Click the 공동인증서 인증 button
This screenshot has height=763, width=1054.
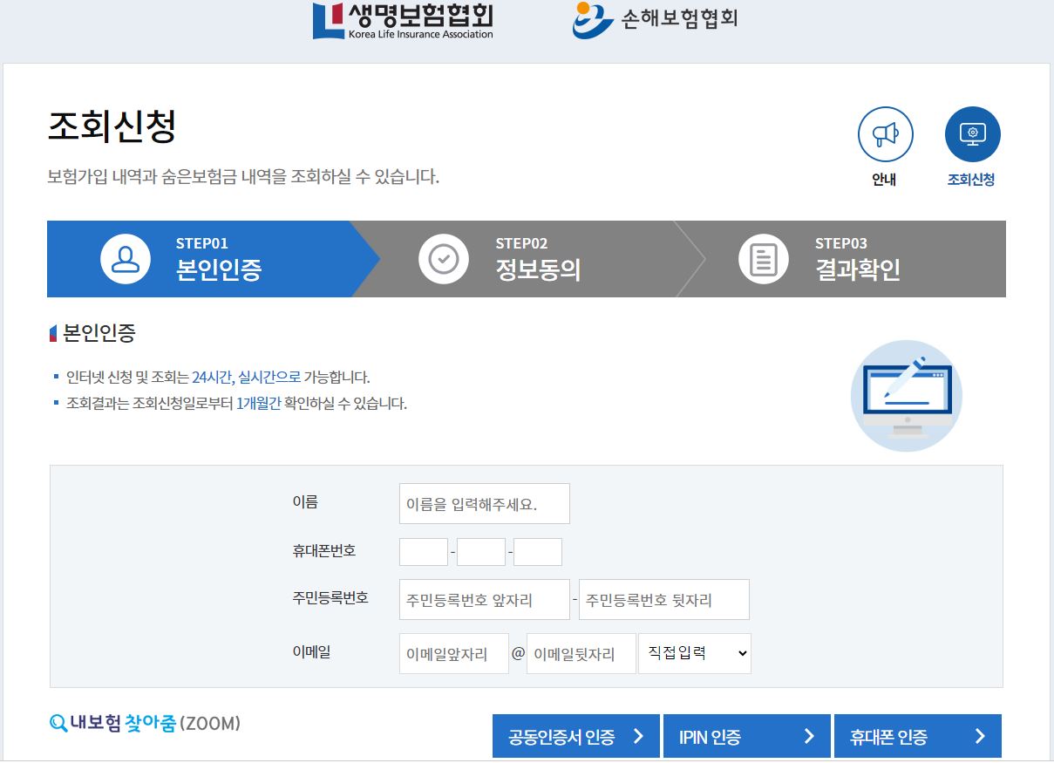click(x=576, y=735)
